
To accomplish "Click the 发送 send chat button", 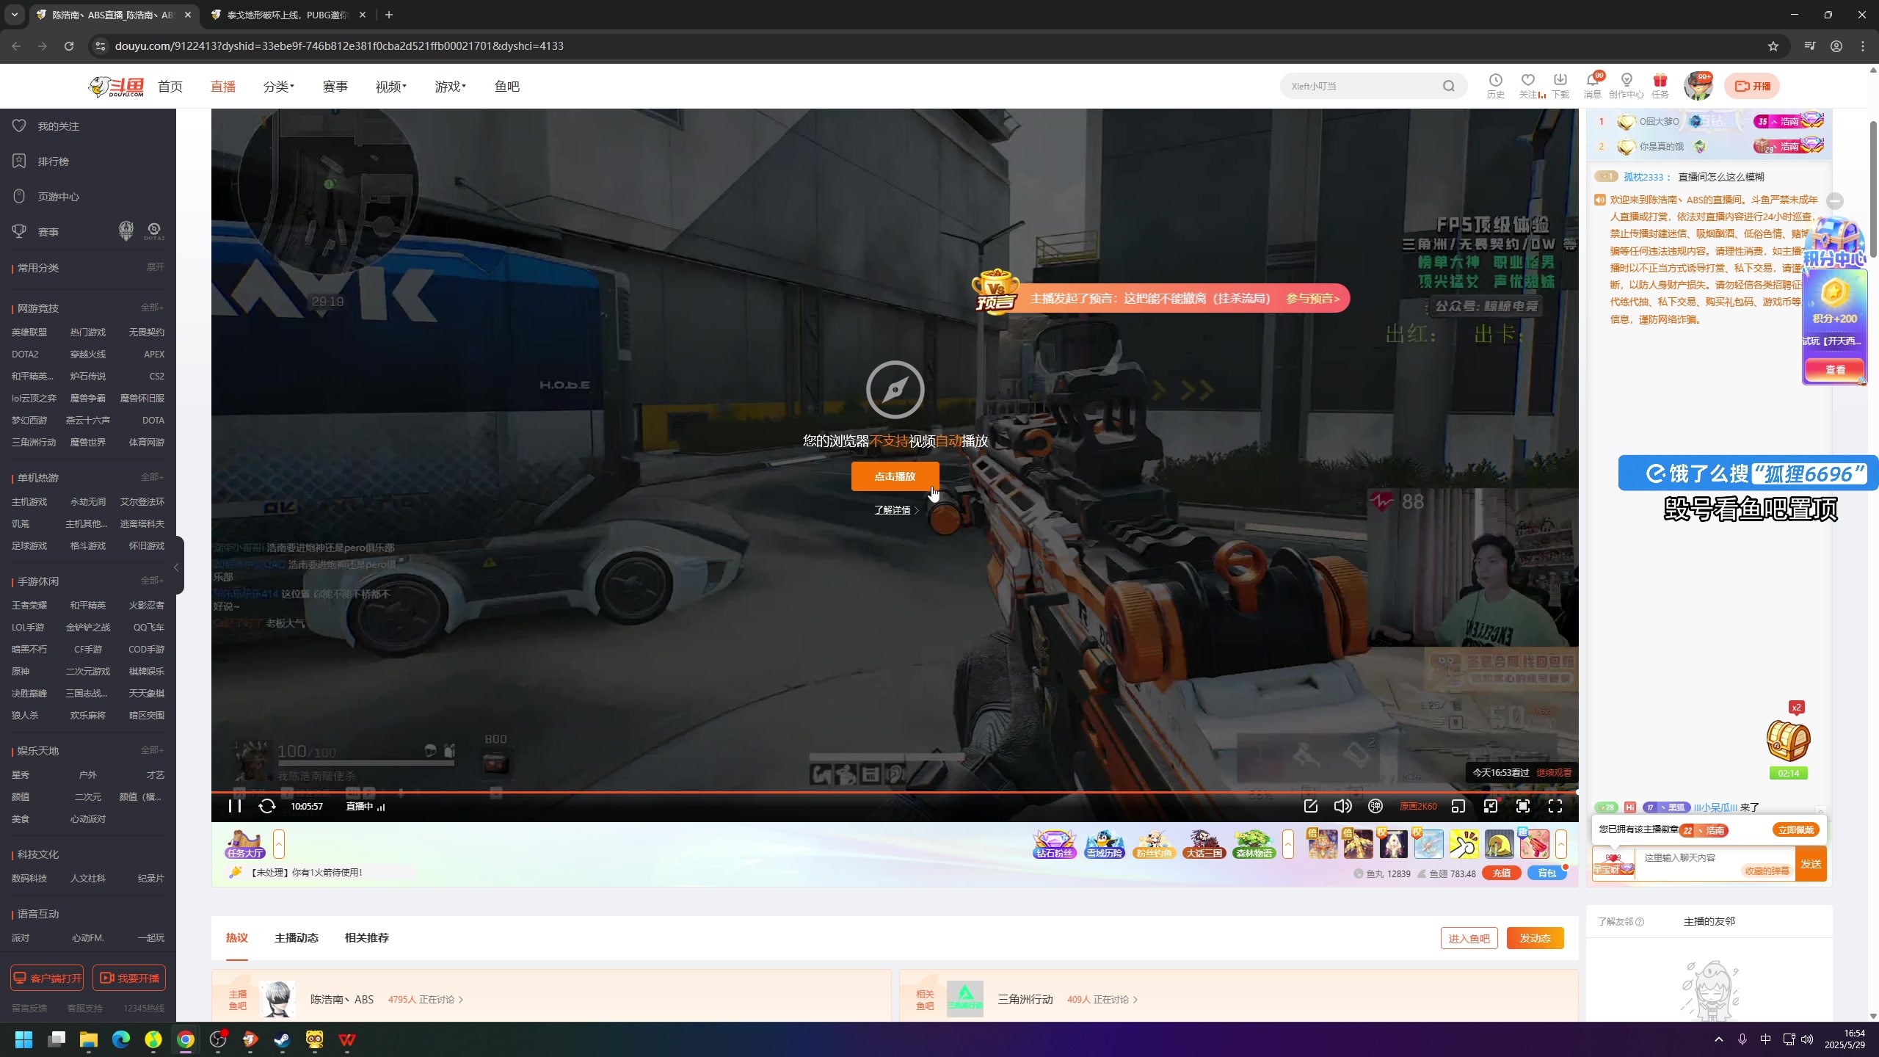I will (1811, 864).
